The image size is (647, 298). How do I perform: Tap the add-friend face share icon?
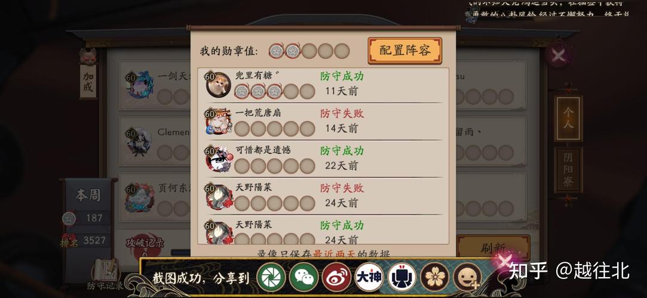pos(467,277)
